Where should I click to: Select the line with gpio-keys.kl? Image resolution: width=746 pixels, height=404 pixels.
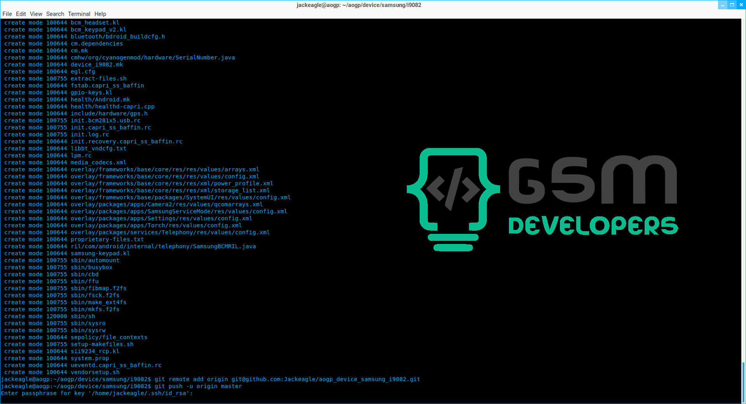(x=58, y=93)
